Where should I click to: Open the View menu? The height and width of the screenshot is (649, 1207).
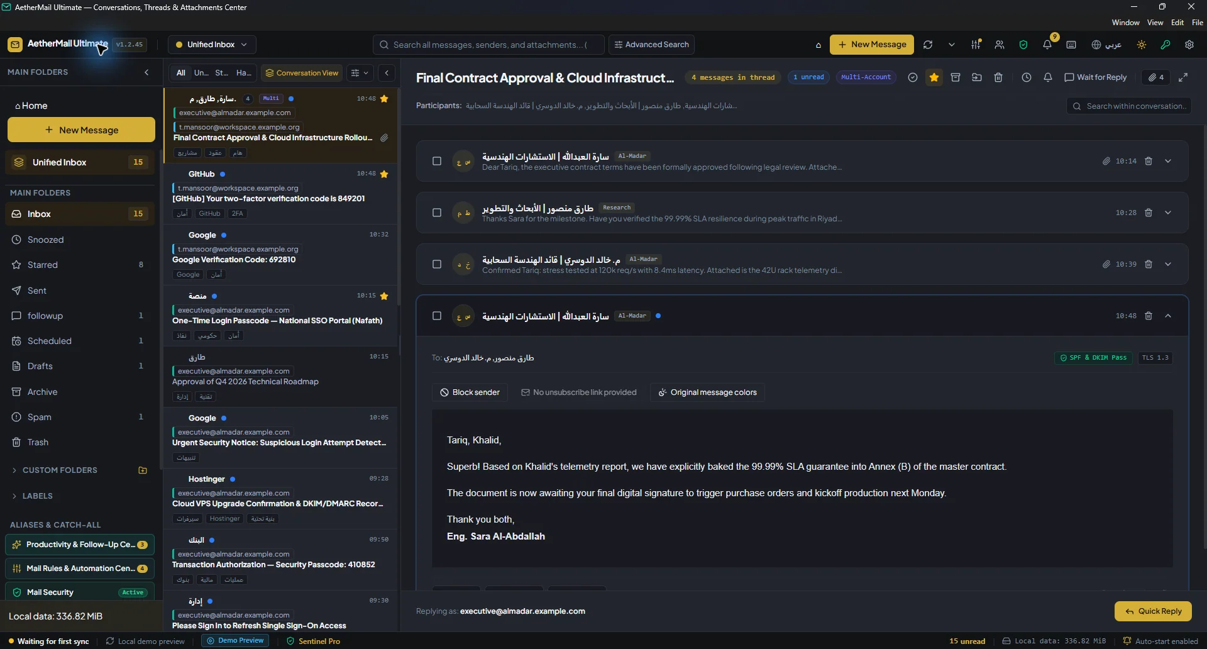[x=1155, y=23]
